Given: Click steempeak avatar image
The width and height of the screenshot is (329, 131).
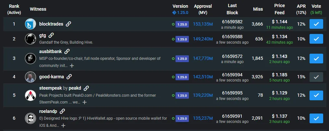Looking at the screenshot, I should click(x=30, y=95).
